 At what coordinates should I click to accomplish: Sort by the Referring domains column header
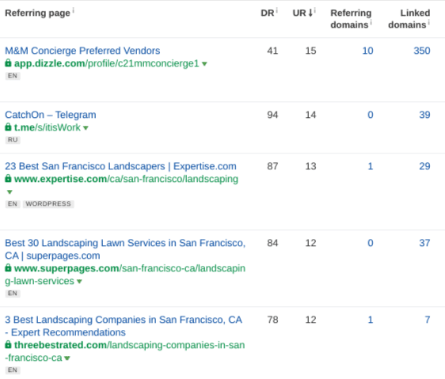tap(351, 19)
